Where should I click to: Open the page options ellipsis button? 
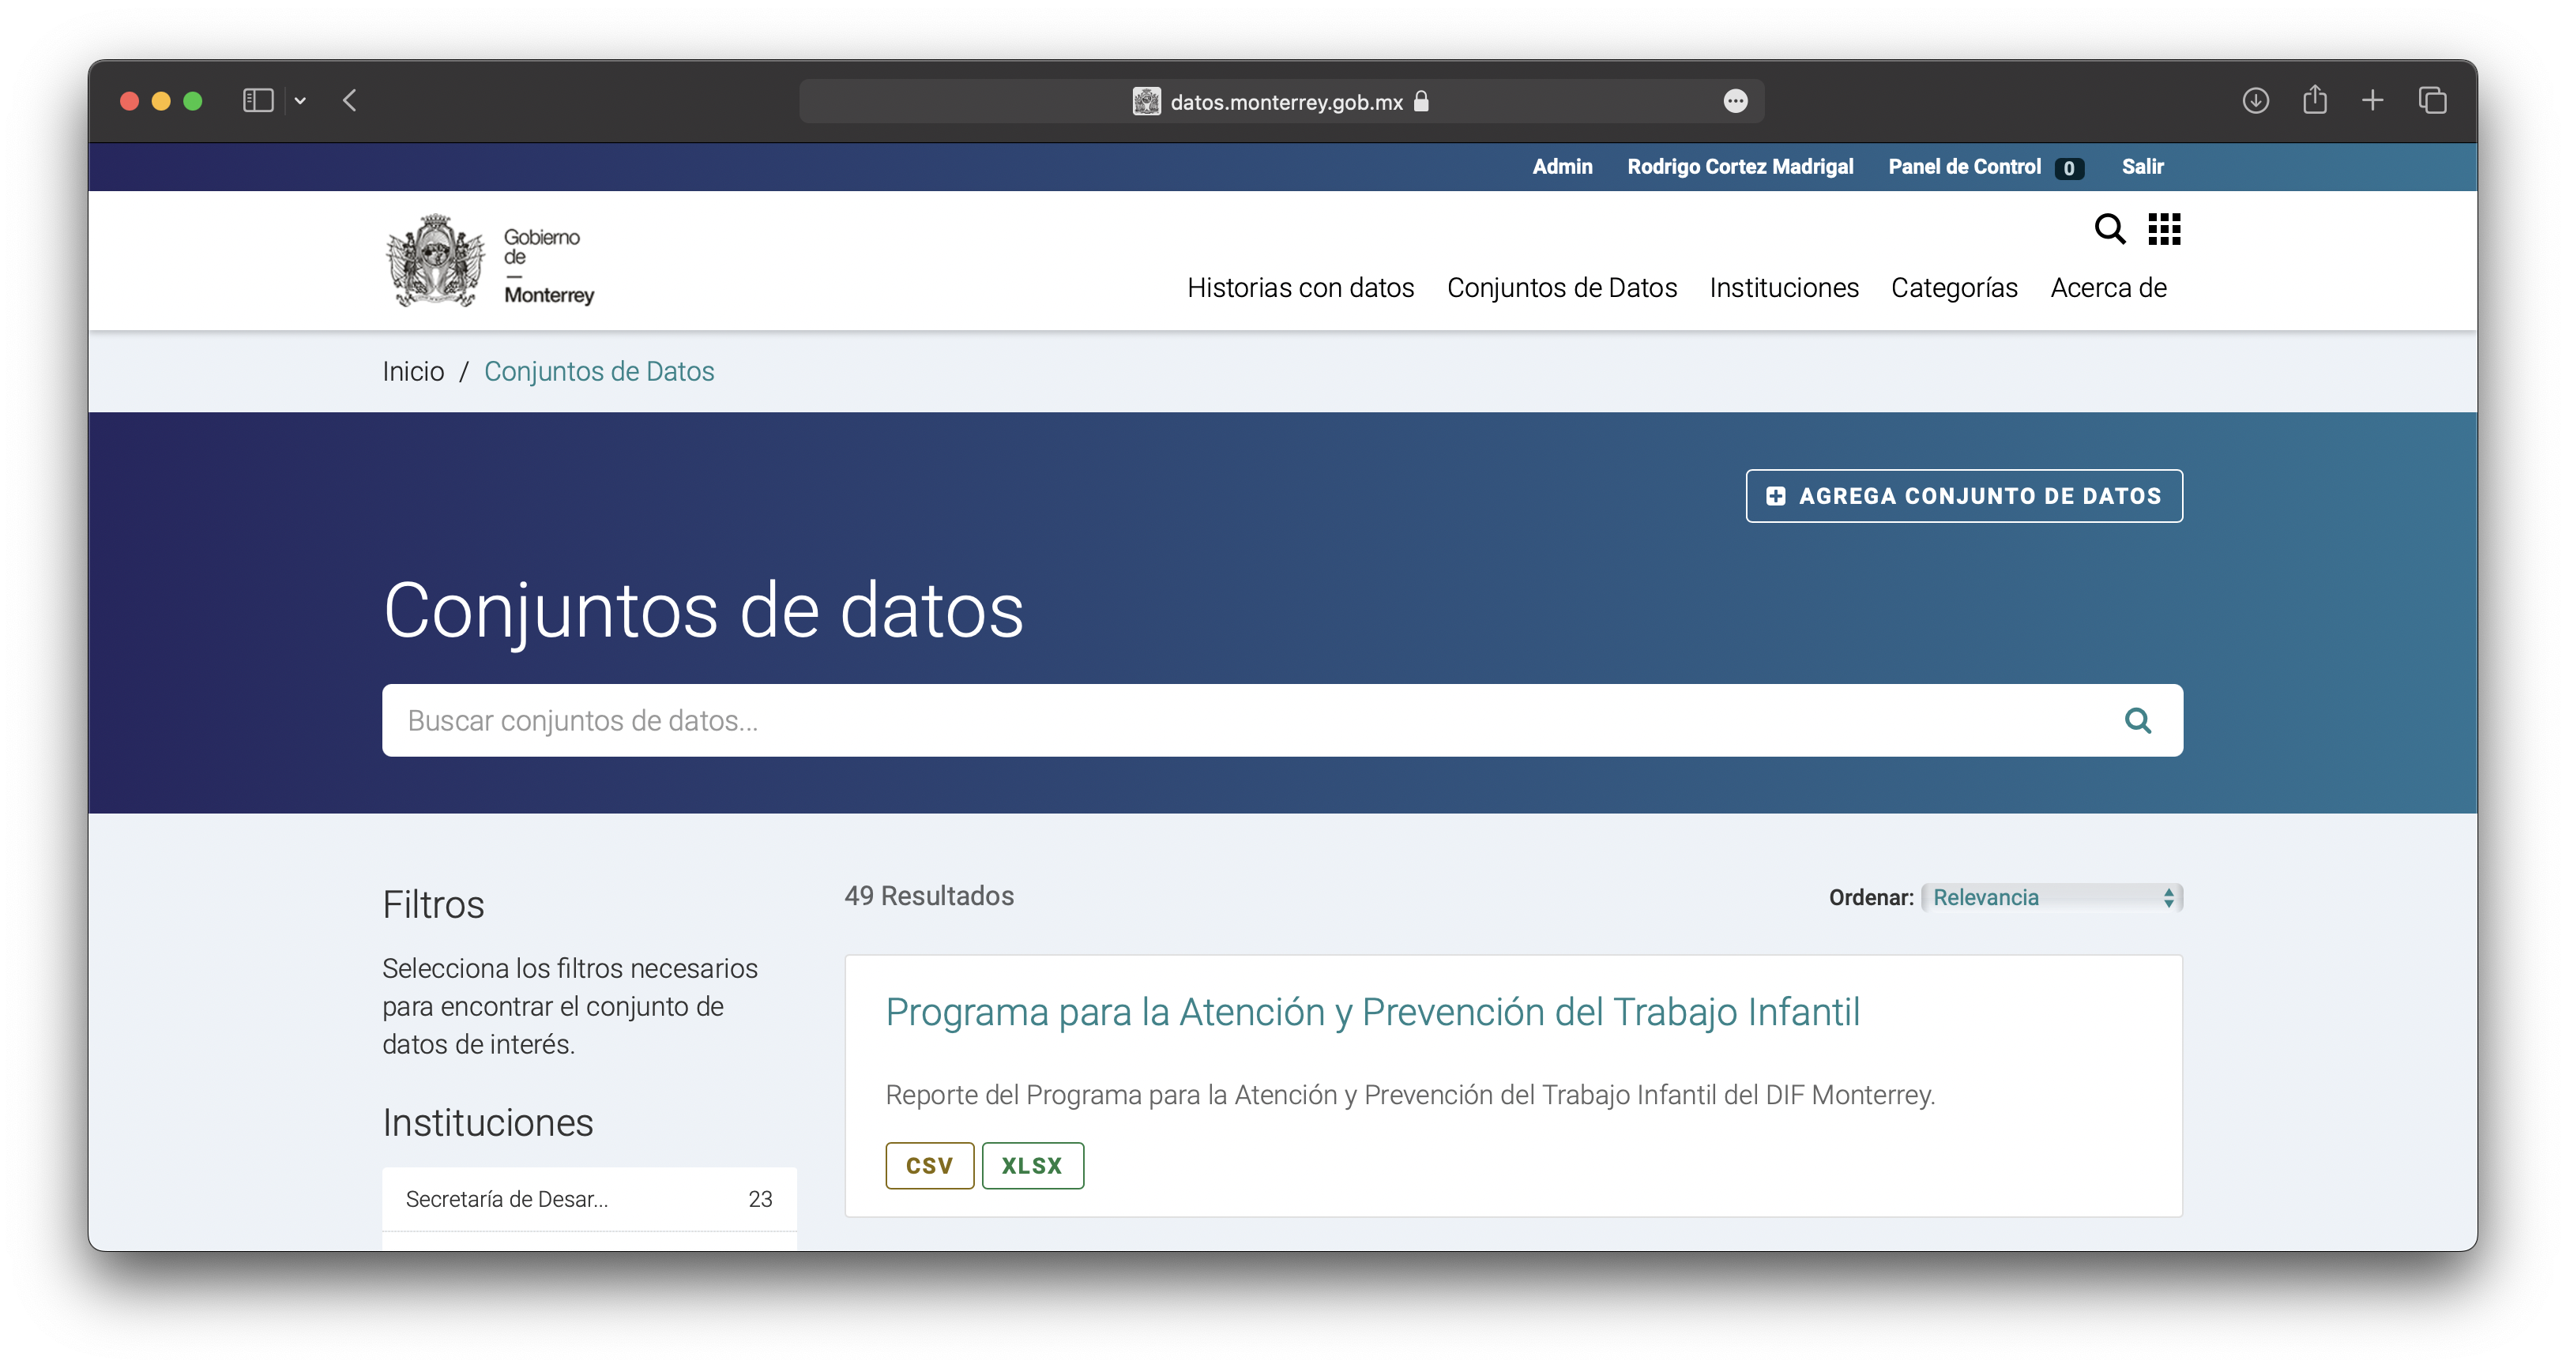pyautogui.click(x=1735, y=102)
